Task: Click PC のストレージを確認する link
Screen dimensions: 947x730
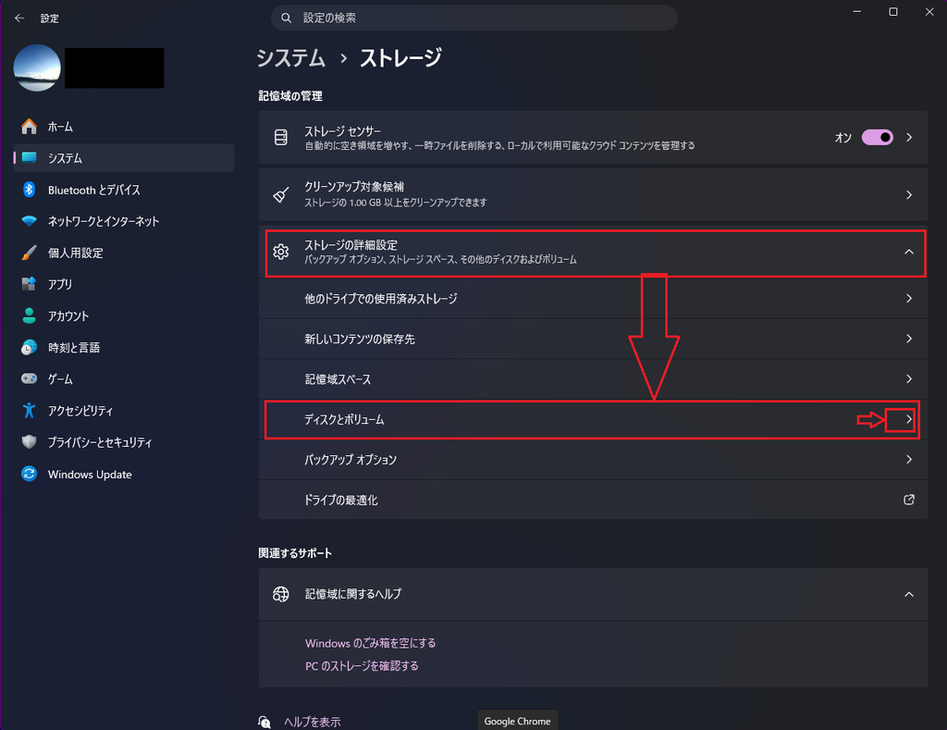Action: pyautogui.click(x=362, y=666)
